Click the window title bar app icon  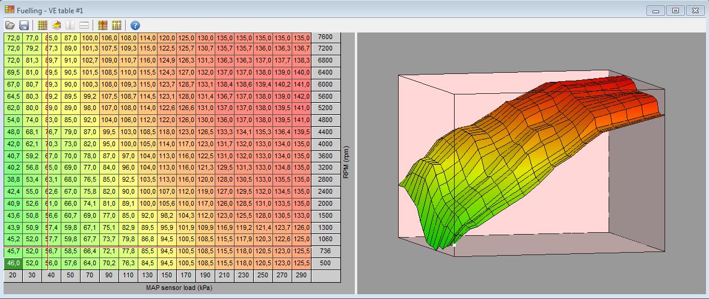10,10
